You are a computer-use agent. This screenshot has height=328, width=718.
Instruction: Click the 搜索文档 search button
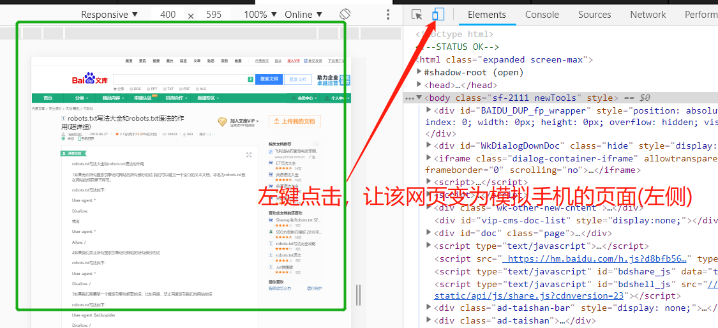[x=269, y=79]
